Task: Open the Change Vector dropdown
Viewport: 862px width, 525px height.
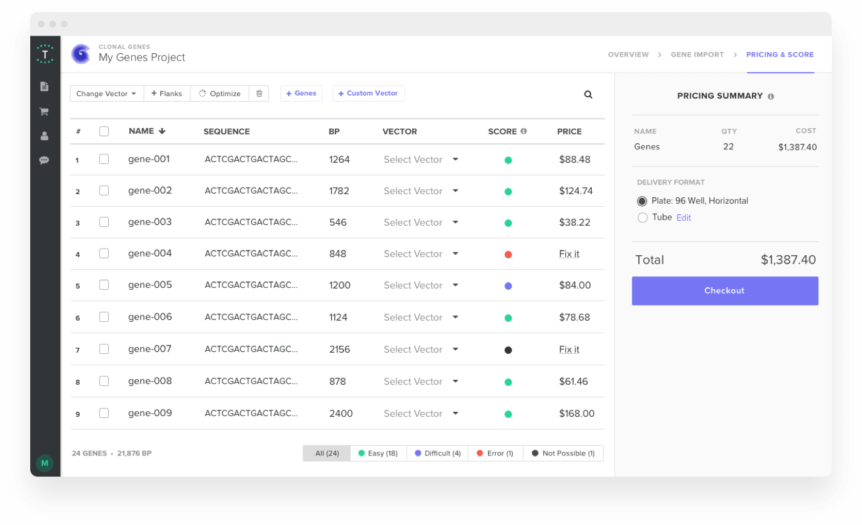Action: pyautogui.click(x=106, y=94)
